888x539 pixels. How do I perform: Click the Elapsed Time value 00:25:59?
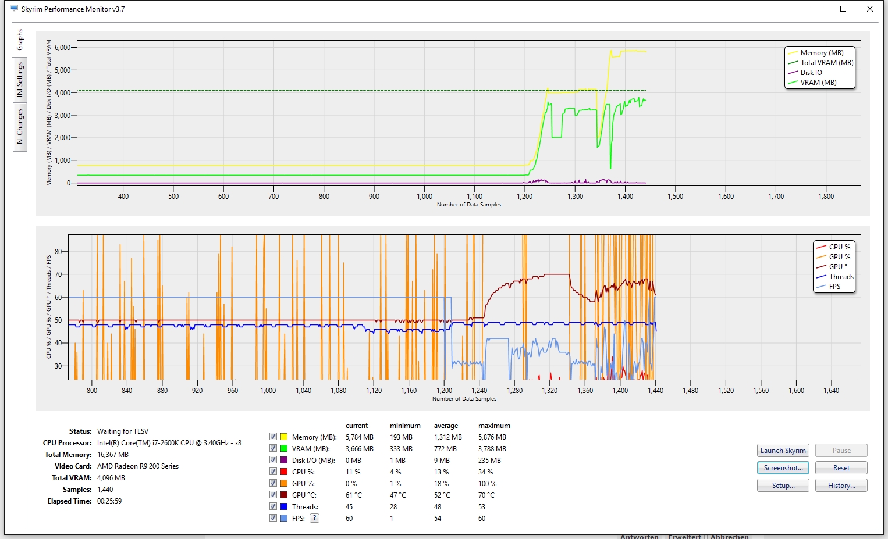pyautogui.click(x=109, y=501)
